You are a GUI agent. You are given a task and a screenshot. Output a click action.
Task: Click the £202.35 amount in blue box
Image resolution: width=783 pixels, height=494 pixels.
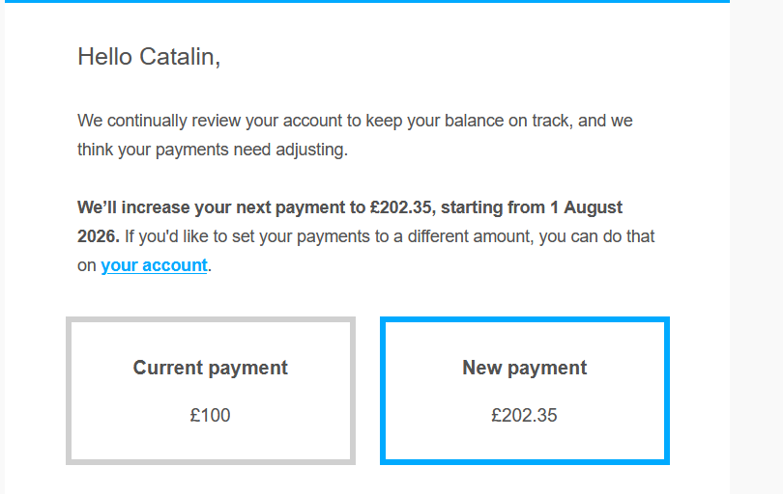(x=524, y=415)
